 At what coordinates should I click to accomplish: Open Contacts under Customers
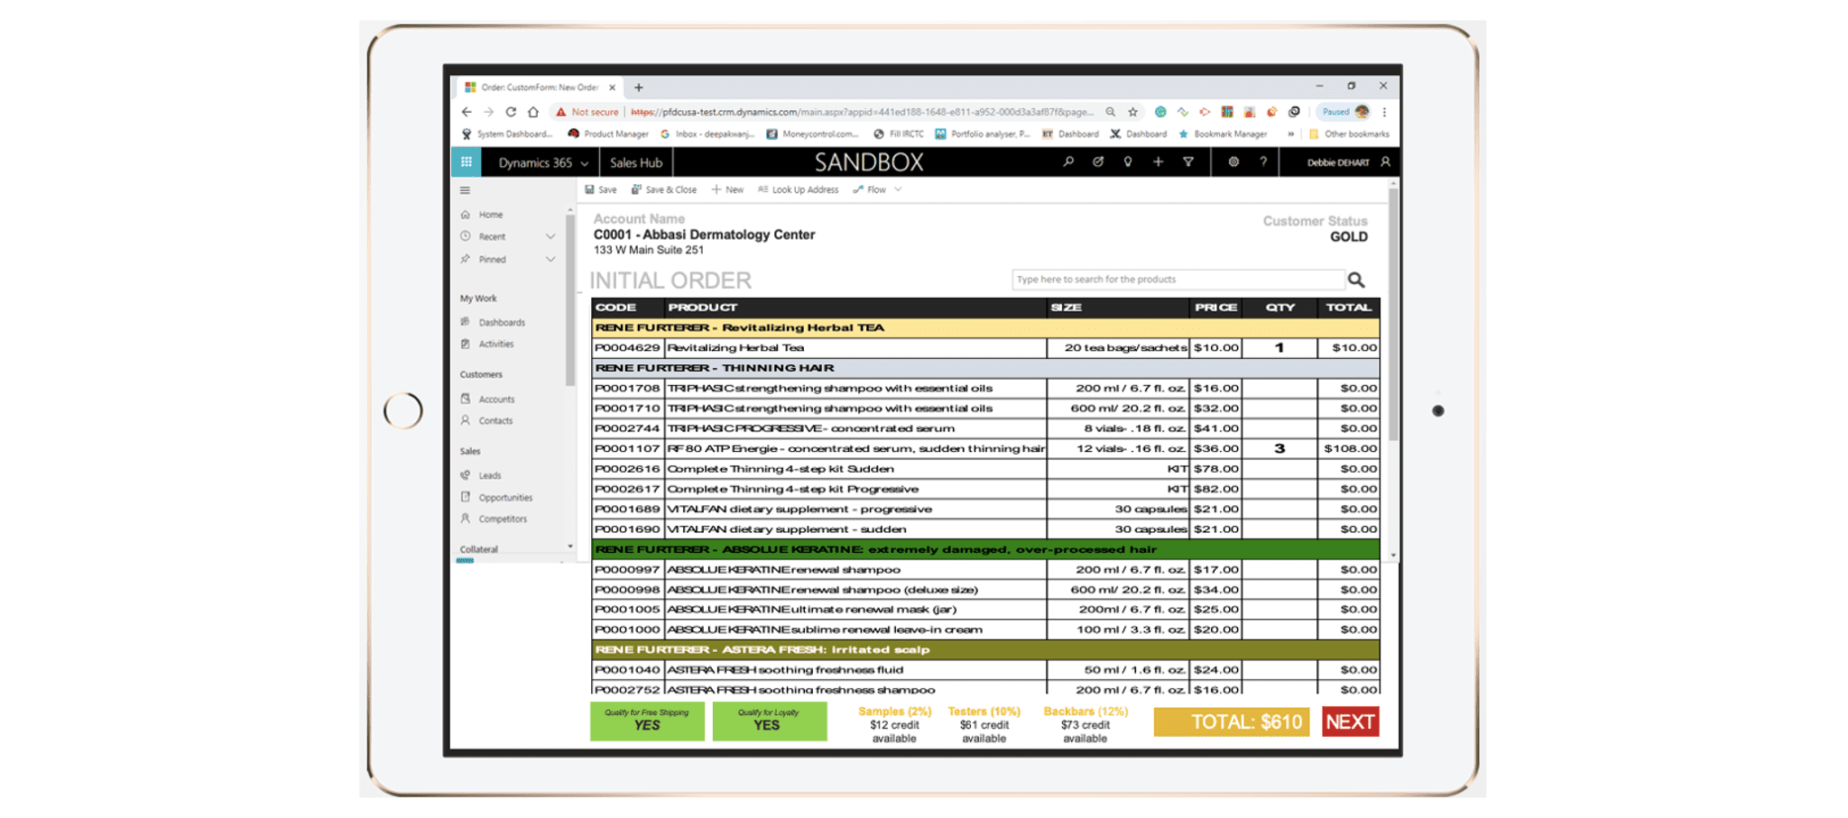click(x=495, y=420)
